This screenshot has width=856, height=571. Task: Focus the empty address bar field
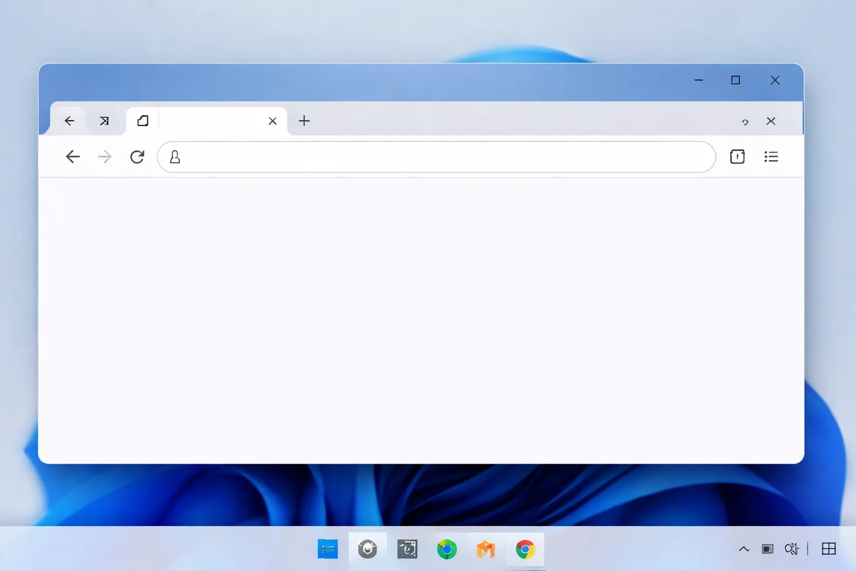click(436, 157)
